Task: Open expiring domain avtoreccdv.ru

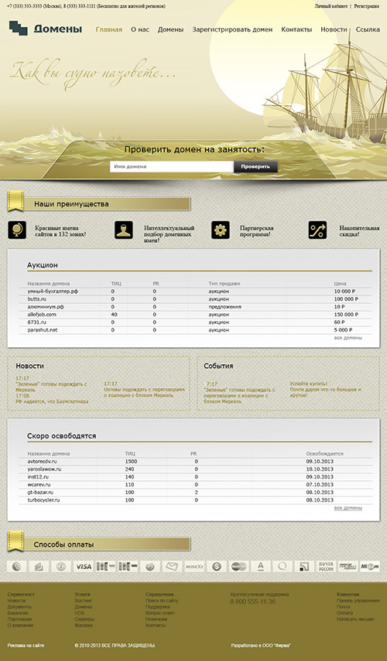Action: pyautogui.click(x=42, y=462)
